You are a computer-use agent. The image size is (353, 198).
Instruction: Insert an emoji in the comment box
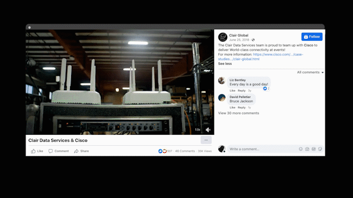point(301,149)
